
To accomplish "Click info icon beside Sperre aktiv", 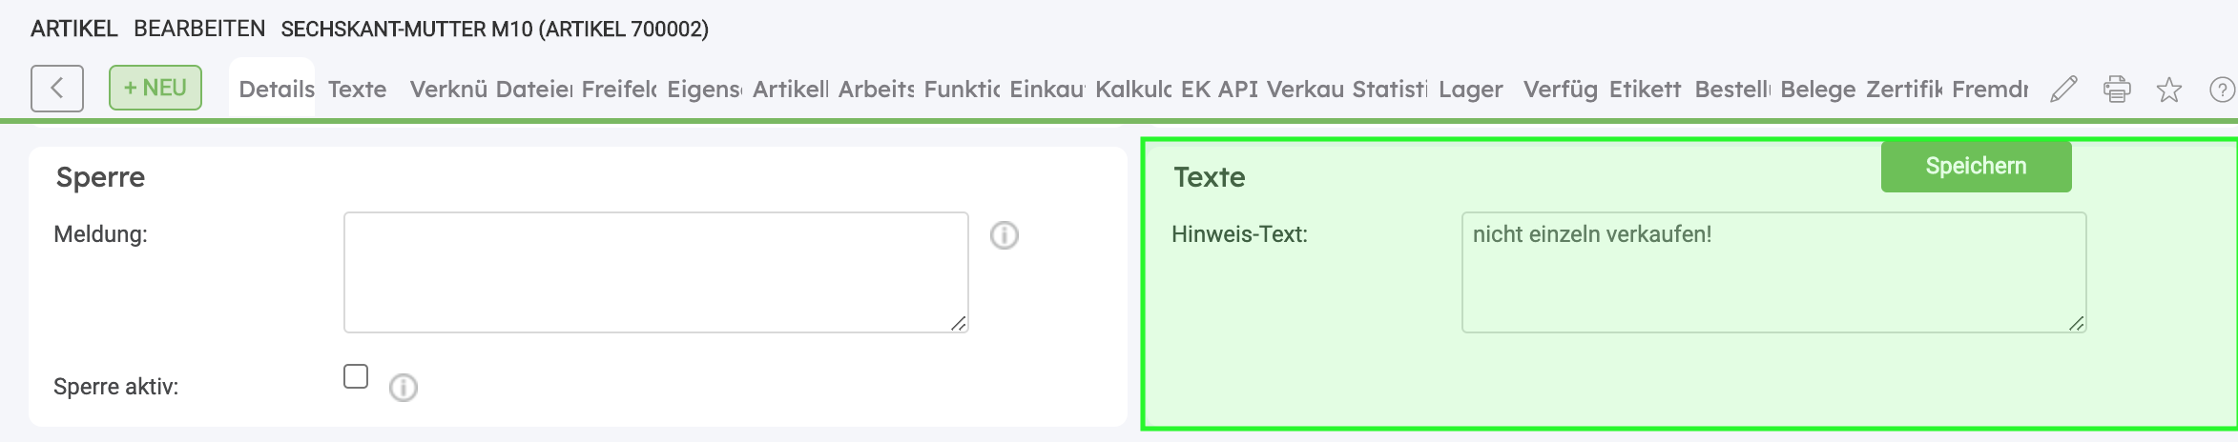I will [x=404, y=388].
